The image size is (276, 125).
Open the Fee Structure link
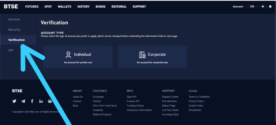tap(169, 101)
